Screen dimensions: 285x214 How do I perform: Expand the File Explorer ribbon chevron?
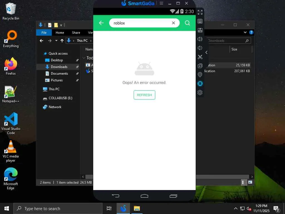tap(245, 32)
